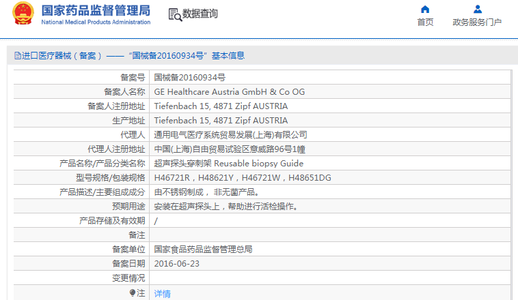Open the 数据查询 search icon
This screenshot has height=300, width=518.
pyautogui.click(x=175, y=14)
